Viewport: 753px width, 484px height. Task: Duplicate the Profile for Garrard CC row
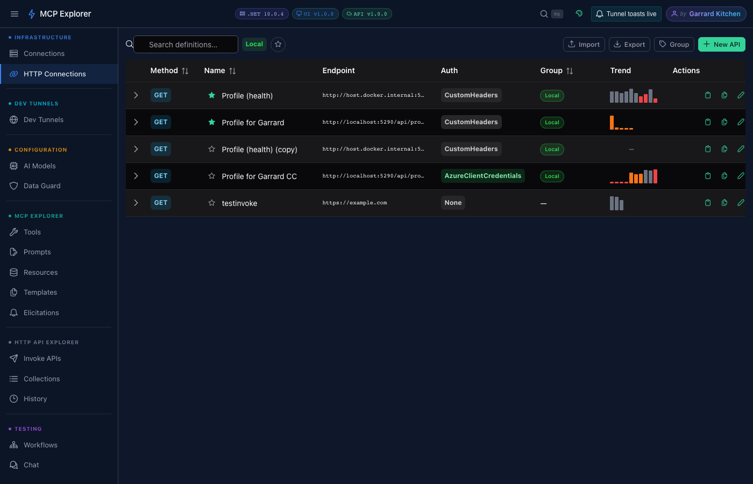click(724, 176)
